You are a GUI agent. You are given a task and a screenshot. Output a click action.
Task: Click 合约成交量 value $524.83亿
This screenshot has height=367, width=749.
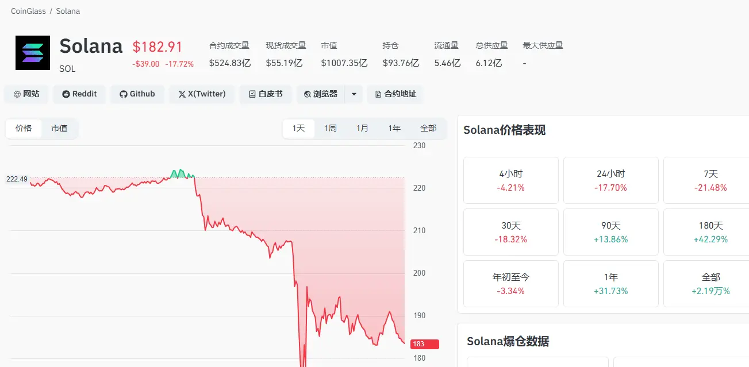tap(230, 63)
